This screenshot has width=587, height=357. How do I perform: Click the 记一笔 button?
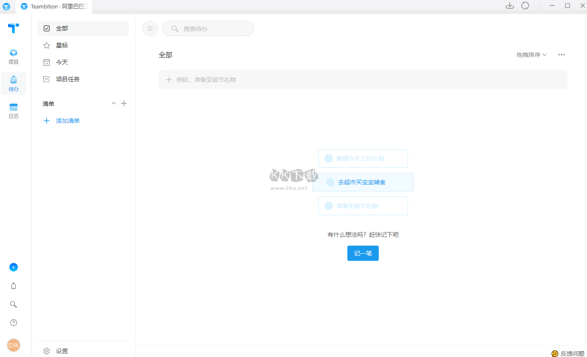click(x=363, y=253)
